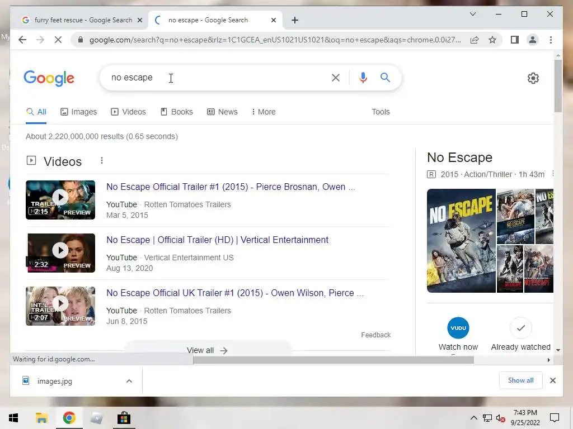Switch to Videos results
This screenshot has height=429, width=573.
coord(128,112)
